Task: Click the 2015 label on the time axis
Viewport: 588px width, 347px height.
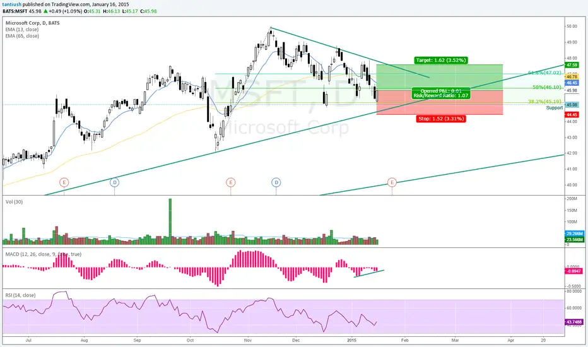Action: click(351, 340)
